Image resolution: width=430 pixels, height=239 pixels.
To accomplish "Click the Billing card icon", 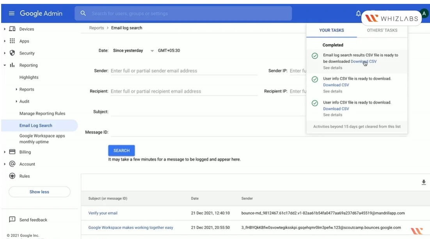I will (12, 152).
